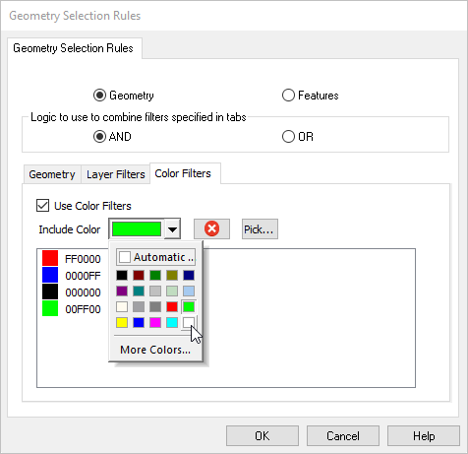Select the FF0000 red list entry
The width and height of the screenshot is (468, 454).
[72, 259]
